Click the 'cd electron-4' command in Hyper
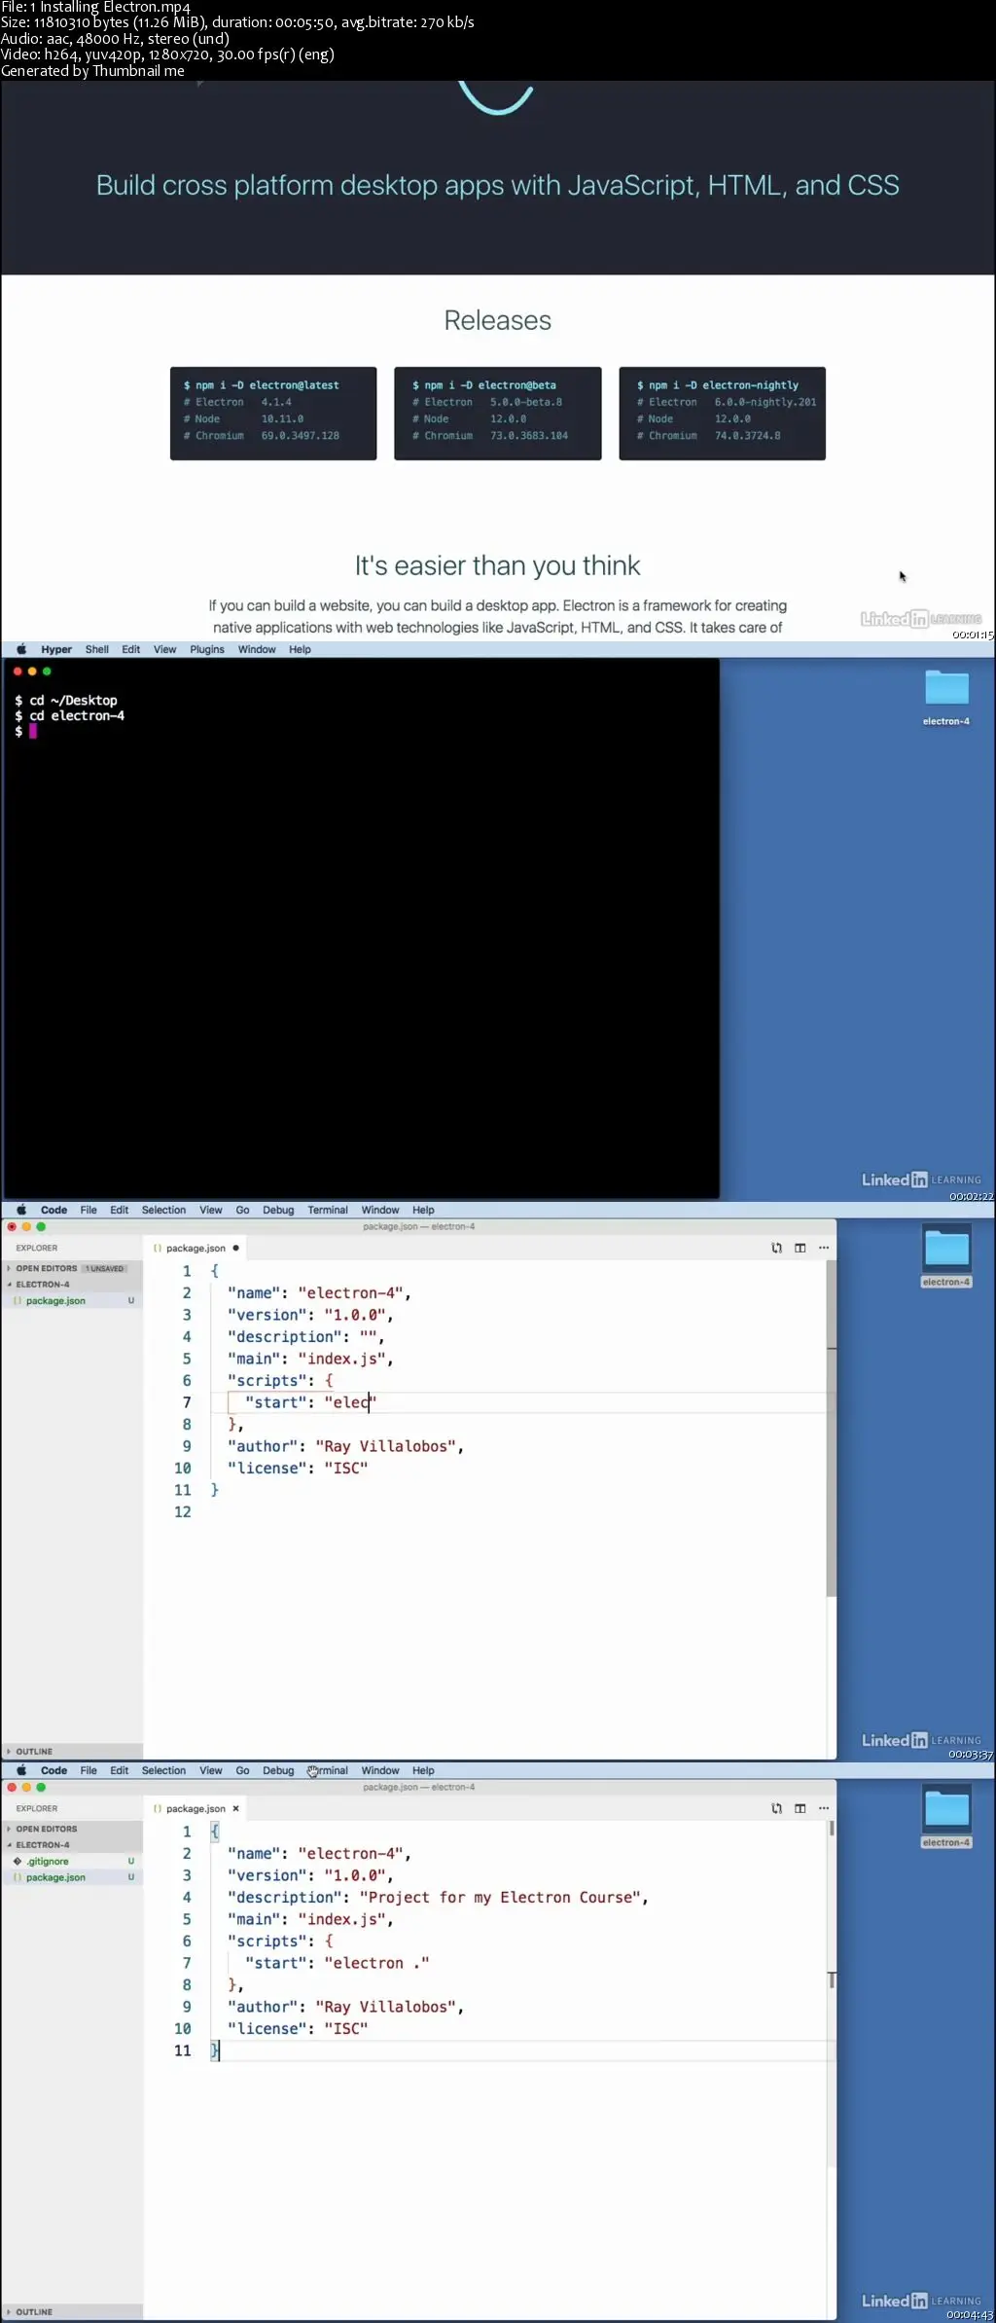The width and height of the screenshot is (996, 2323). coord(77,715)
